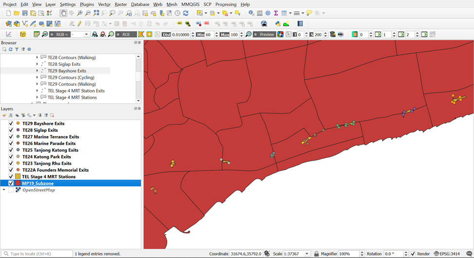The height and width of the screenshot is (258, 474).
Task: Click the Save Project floppy disk icon
Action: pos(25,13)
